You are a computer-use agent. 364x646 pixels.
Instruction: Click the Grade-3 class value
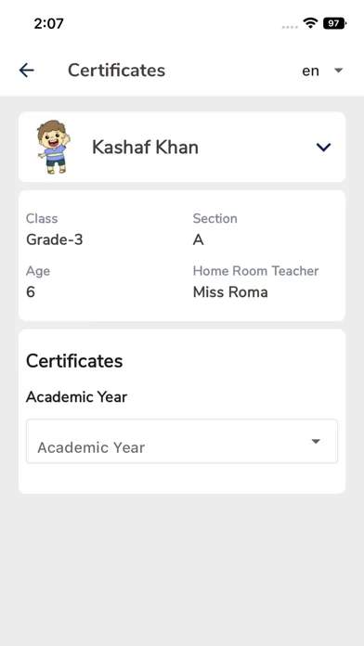click(x=55, y=239)
